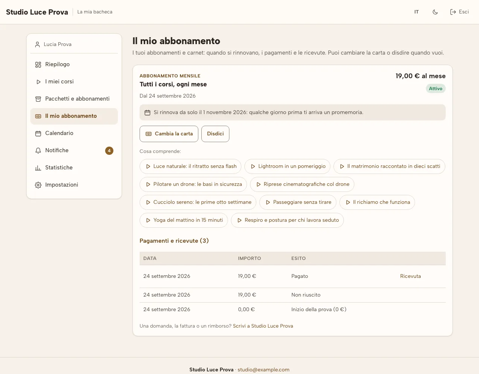This screenshot has height=374, width=479.
Task: Click the notifications badge showing 4
Action: coord(109,151)
